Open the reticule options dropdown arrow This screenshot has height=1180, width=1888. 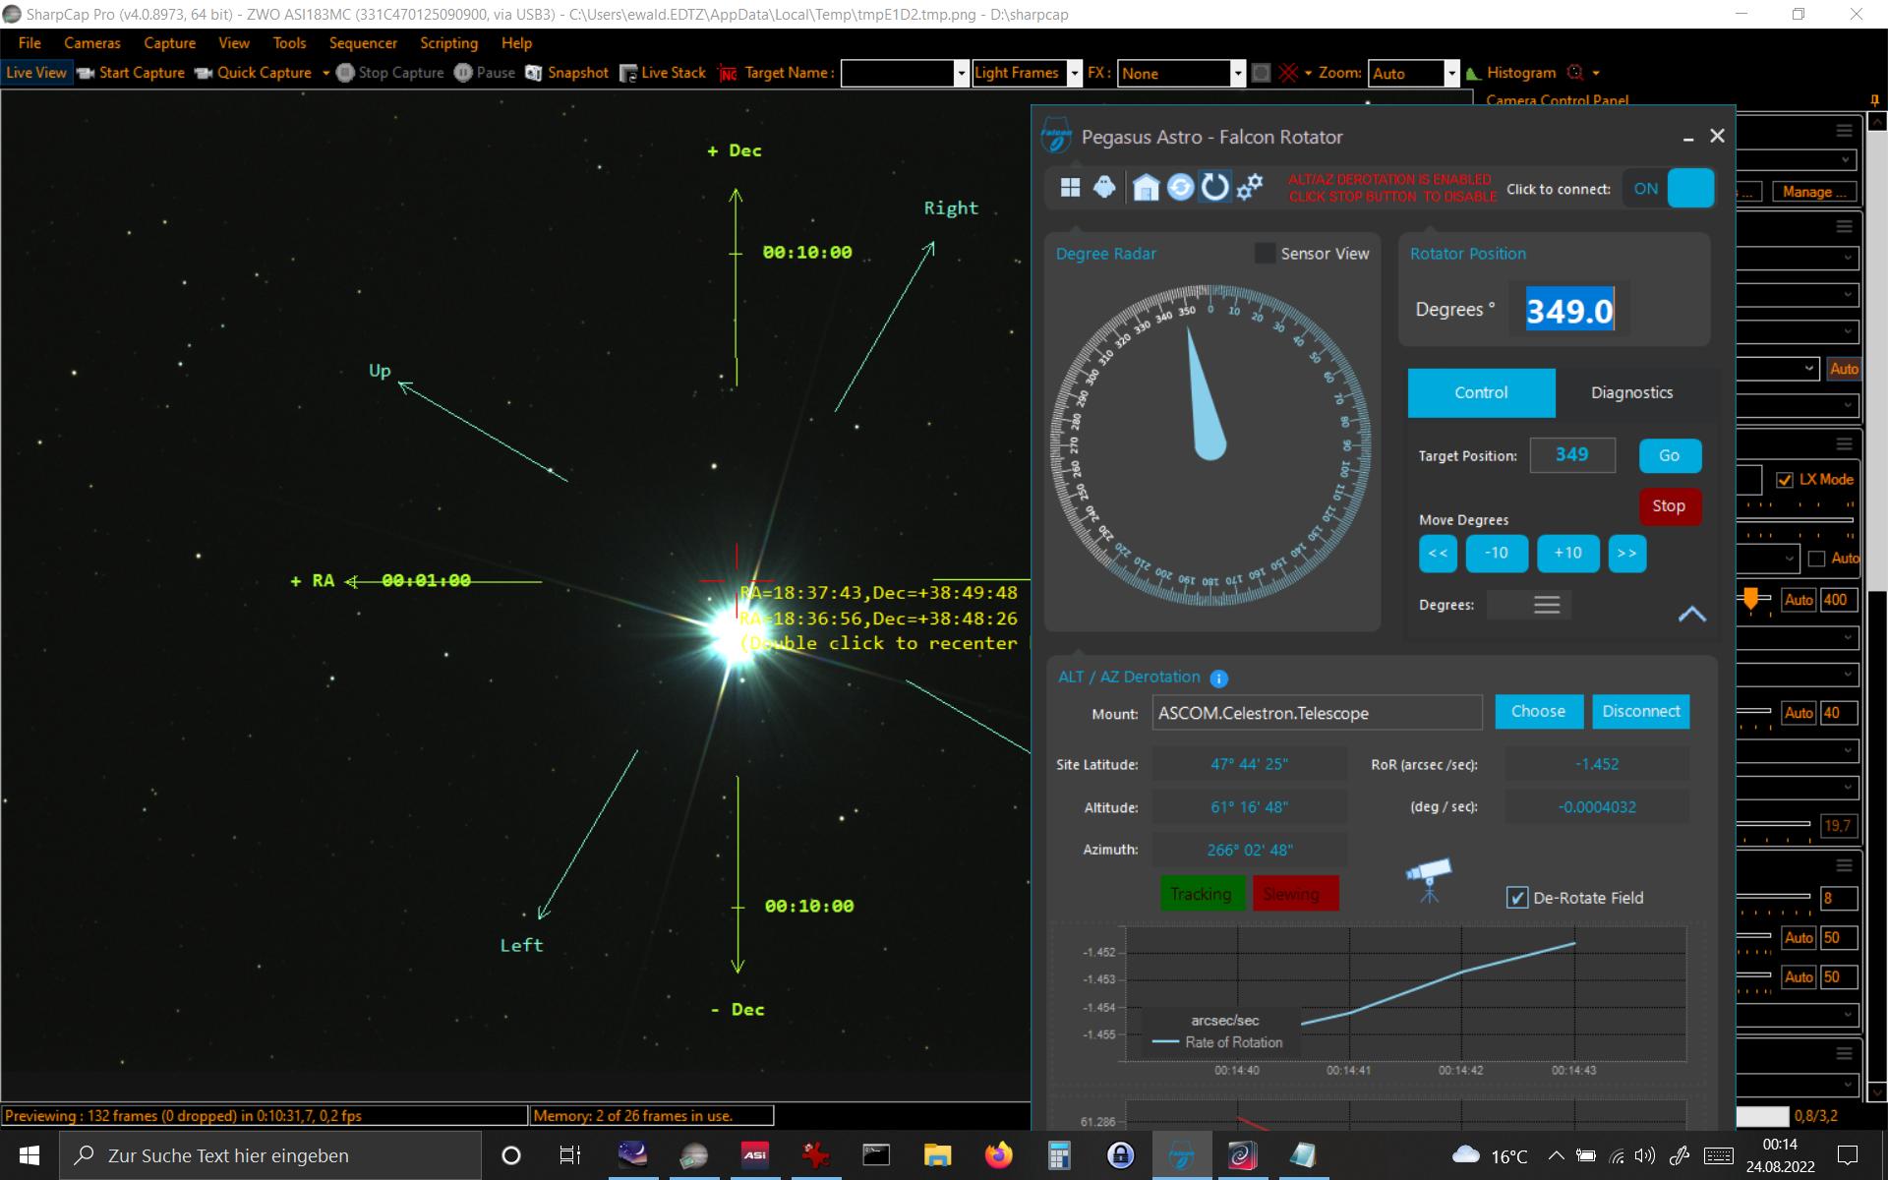(1308, 73)
